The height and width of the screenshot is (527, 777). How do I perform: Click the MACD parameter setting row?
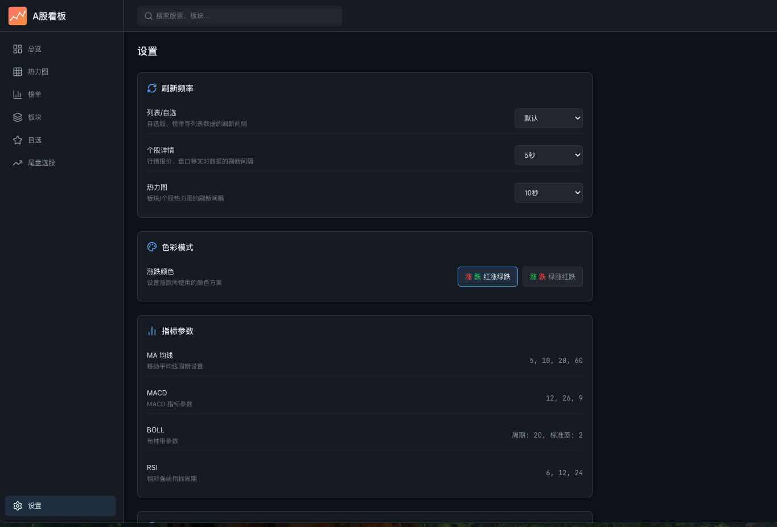point(364,398)
